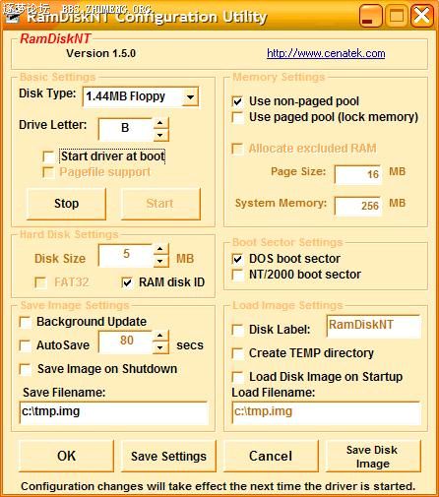This screenshot has width=439, height=497.
Task: Enable Background Update
Action: pos(26,322)
